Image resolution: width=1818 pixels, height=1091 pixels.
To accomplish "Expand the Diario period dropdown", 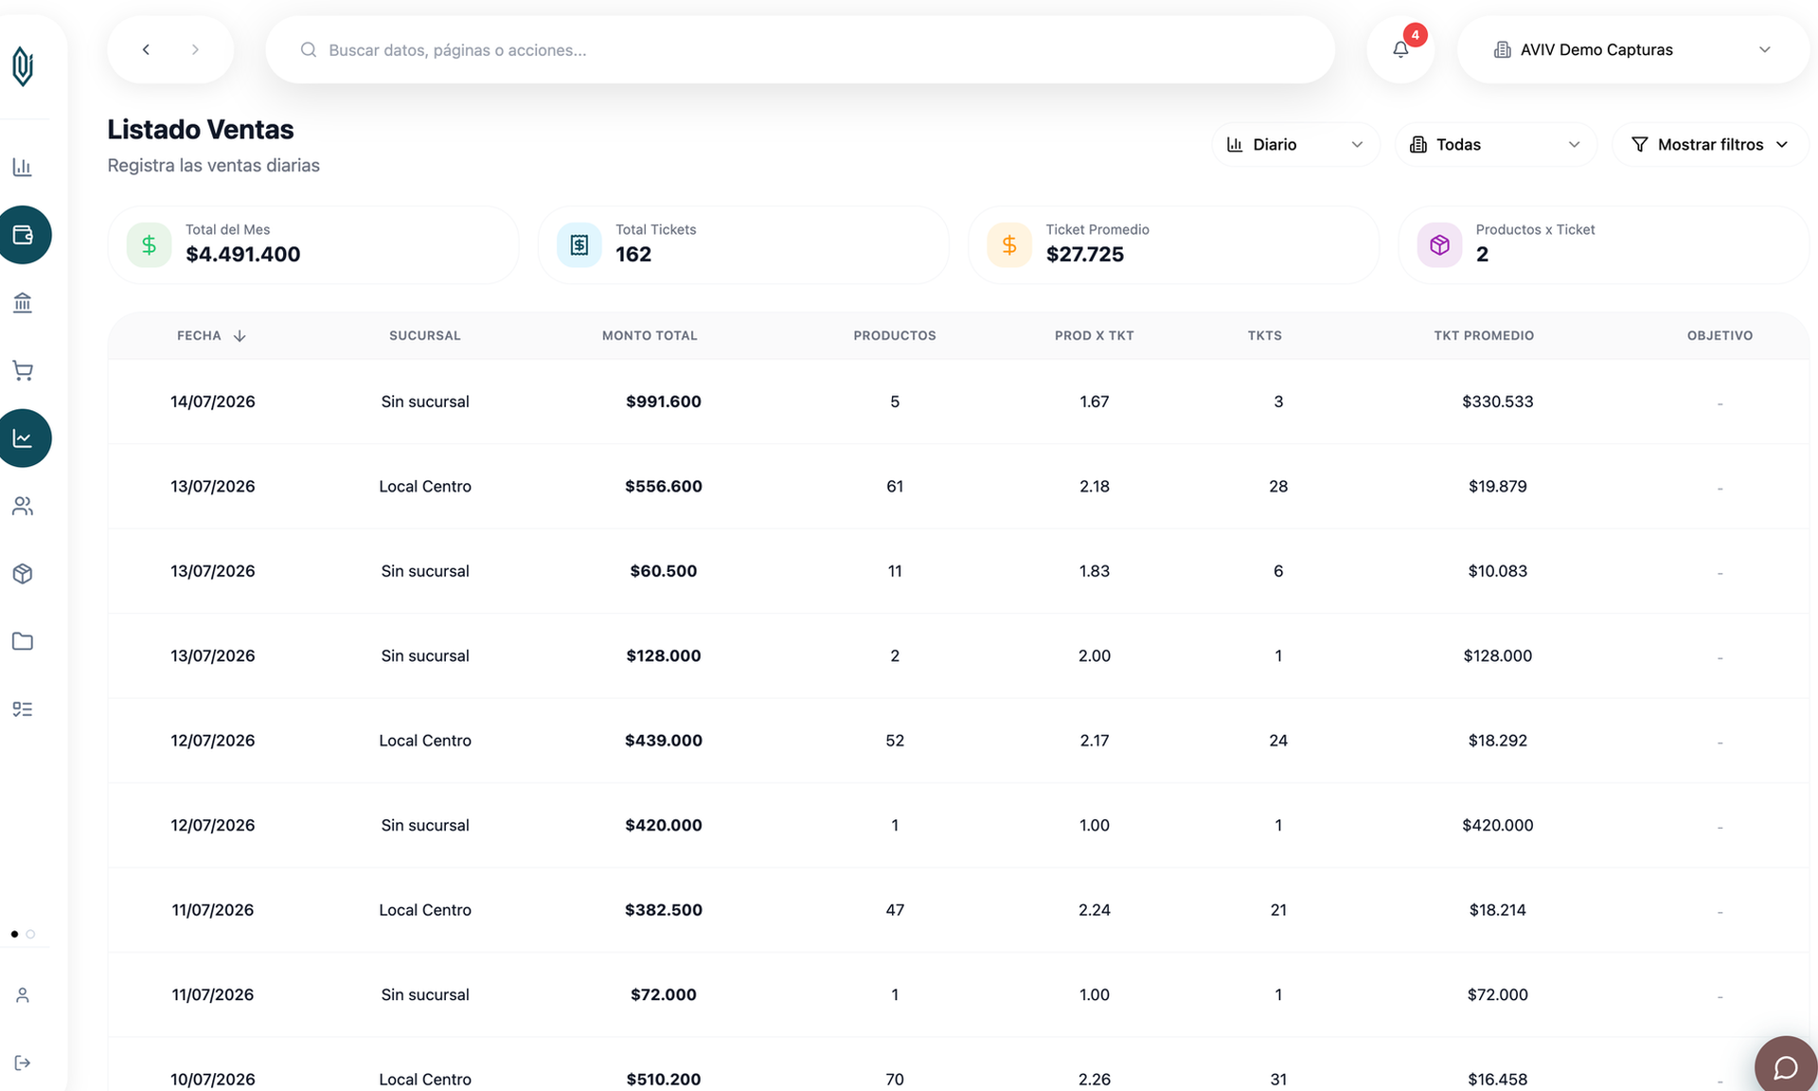I will [x=1295, y=145].
